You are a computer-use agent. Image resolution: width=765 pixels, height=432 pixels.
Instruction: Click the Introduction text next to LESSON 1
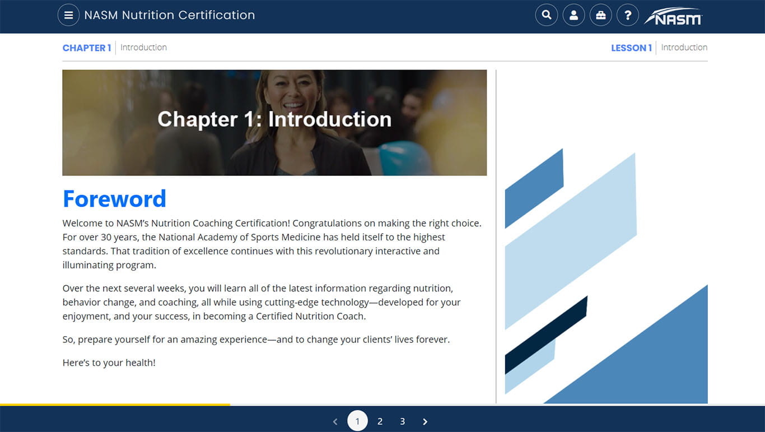click(684, 47)
